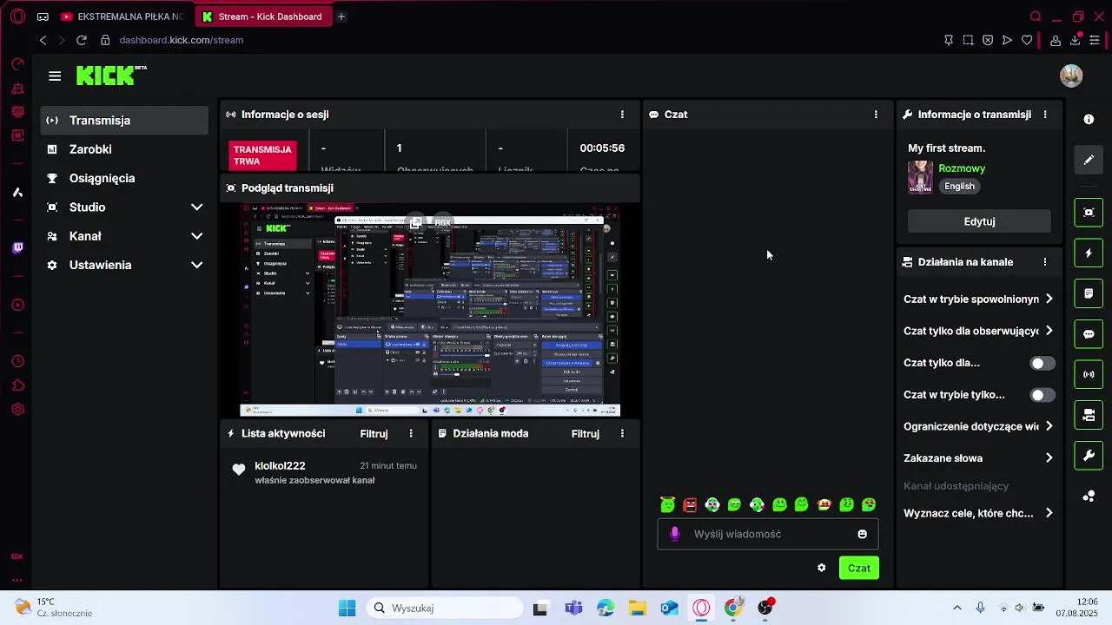Open Chrome from the taskbar
This screenshot has height=625, width=1112.
tap(733, 608)
